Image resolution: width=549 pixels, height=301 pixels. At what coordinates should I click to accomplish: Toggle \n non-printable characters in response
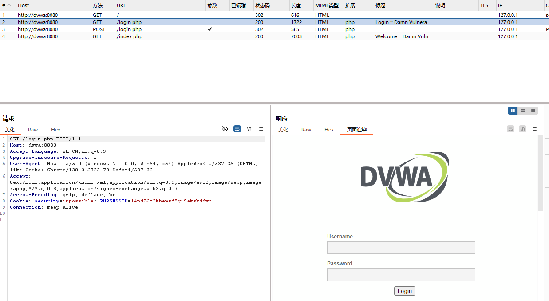523,129
